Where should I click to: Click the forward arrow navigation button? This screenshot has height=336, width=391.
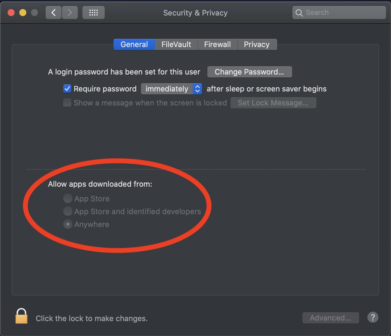70,13
